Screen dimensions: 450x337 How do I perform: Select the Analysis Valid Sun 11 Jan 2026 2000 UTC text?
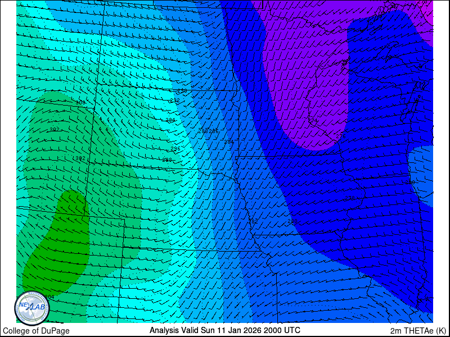pos(225,330)
